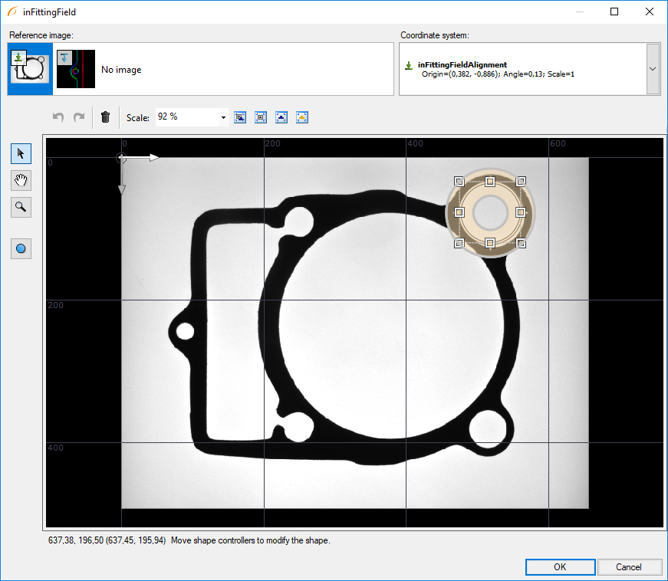
Task: Select the second reference image thumbnail
Action: (76, 69)
